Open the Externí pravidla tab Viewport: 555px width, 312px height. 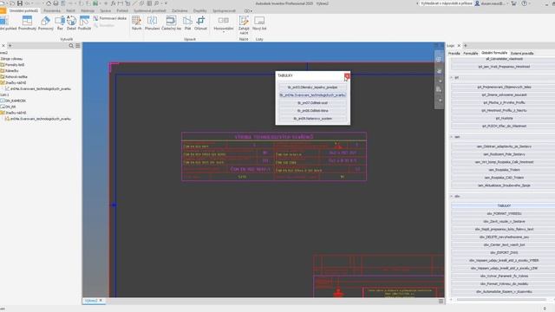(x=522, y=54)
